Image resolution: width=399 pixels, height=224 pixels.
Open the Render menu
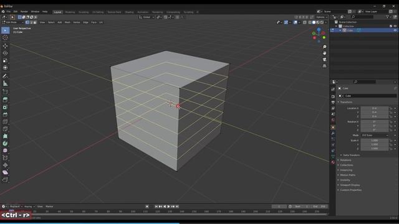(24, 12)
